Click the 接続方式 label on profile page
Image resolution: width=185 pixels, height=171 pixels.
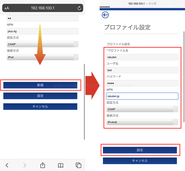pyautogui.click(x=112, y=116)
